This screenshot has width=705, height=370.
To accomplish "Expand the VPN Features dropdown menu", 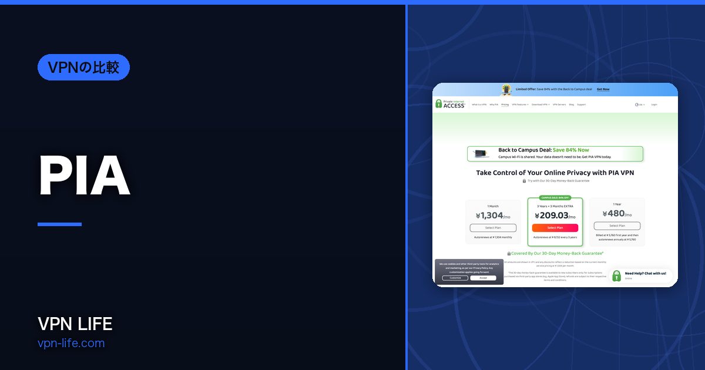I will click(x=520, y=105).
